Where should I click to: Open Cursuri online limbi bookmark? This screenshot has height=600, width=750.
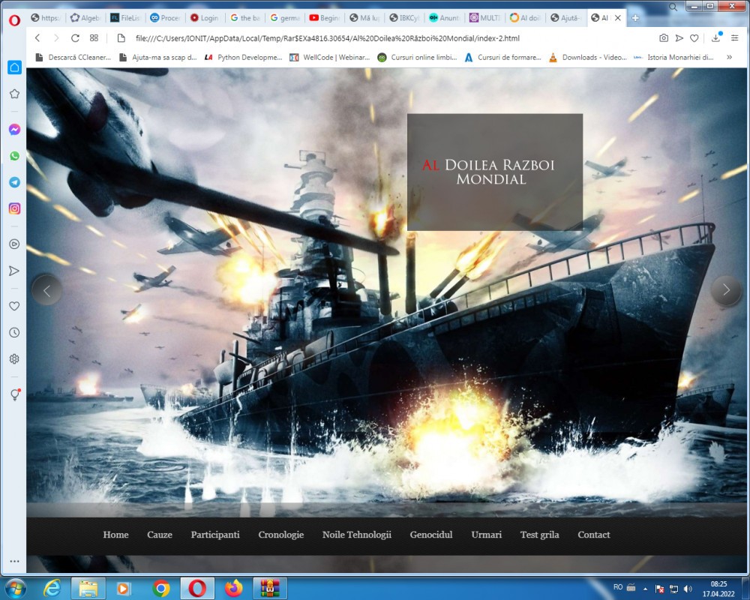(417, 58)
